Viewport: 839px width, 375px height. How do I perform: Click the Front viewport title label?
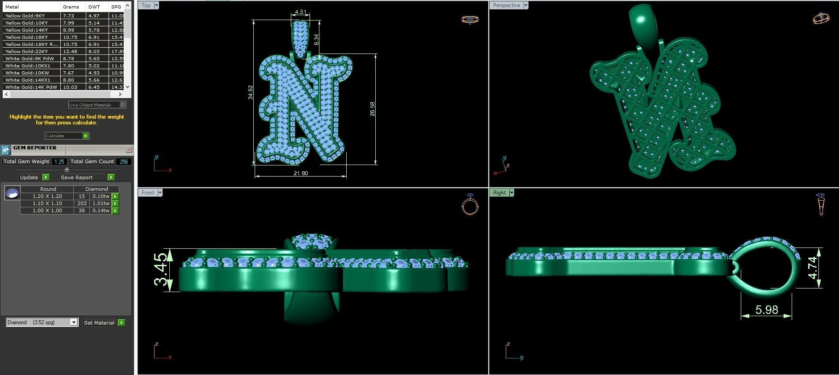pyautogui.click(x=147, y=193)
